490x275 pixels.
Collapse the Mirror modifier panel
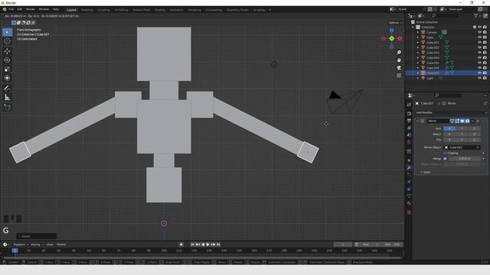pos(418,121)
